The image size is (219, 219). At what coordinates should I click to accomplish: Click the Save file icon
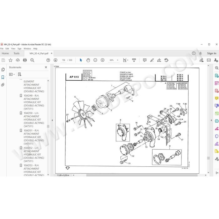tap(3, 60)
